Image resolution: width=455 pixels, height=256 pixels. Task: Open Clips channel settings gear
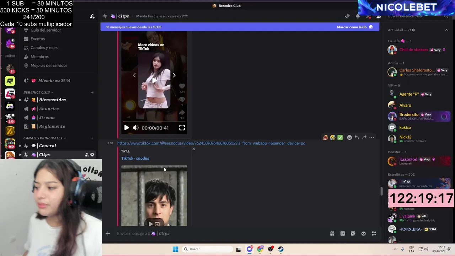coord(92,155)
